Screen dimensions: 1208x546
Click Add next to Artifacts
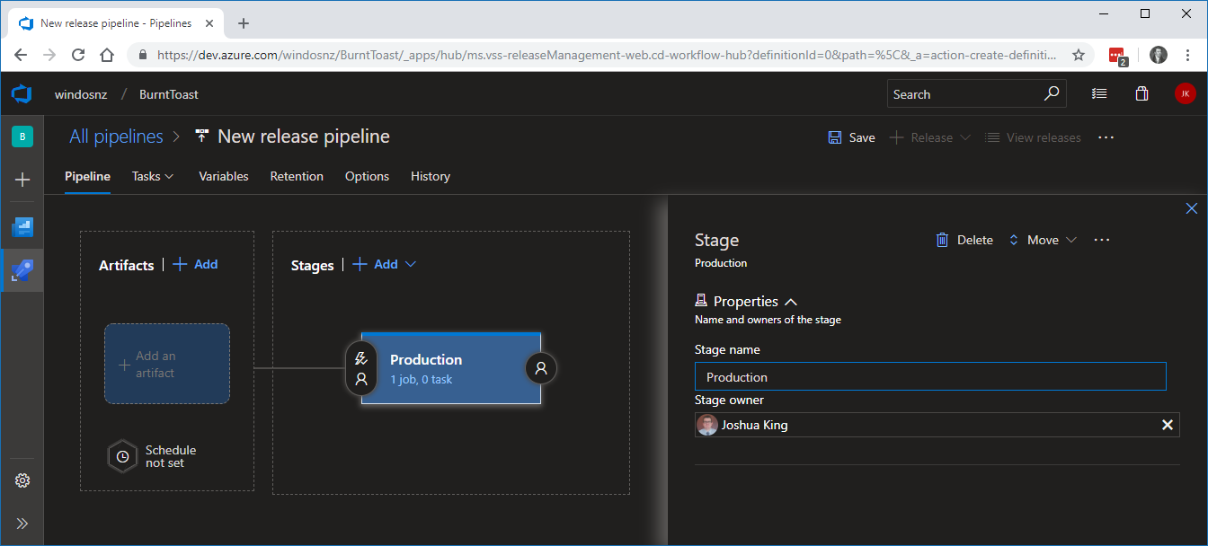[x=195, y=264]
